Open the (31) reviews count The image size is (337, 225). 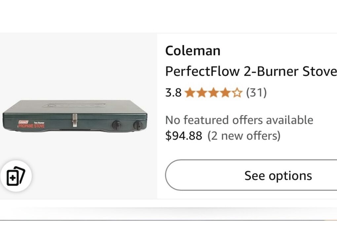(x=256, y=93)
